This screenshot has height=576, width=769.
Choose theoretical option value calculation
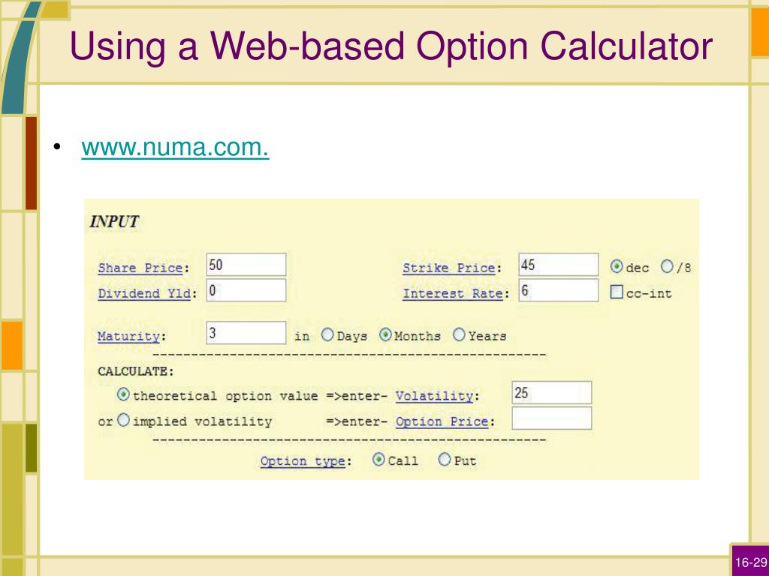123,394
